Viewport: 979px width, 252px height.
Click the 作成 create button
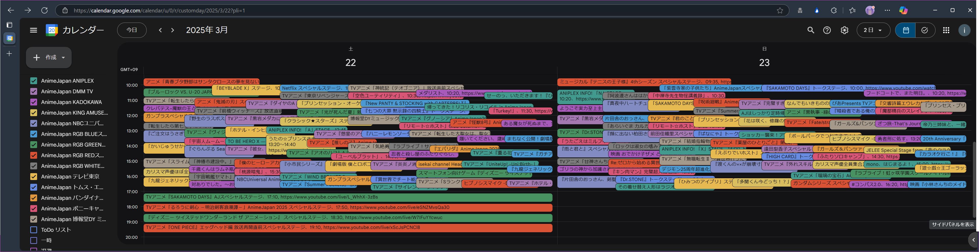click(49, 57)
